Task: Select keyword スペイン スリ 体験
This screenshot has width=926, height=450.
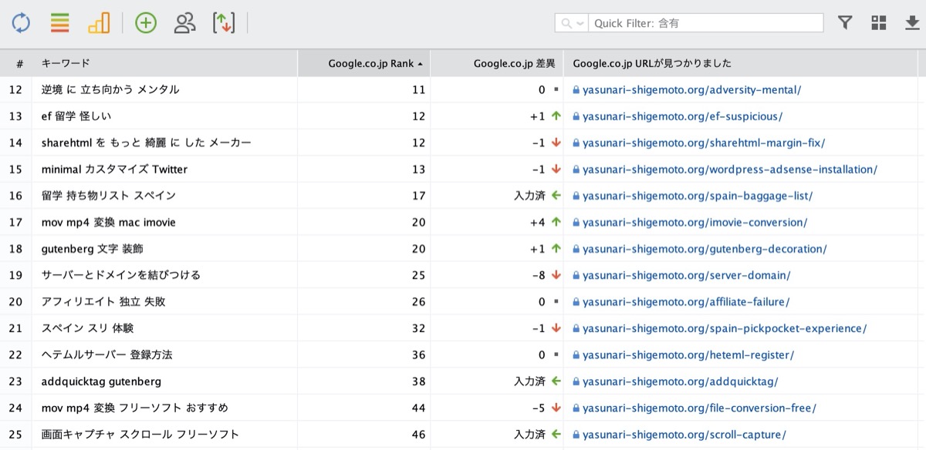Action: click(x=88, y=328)
